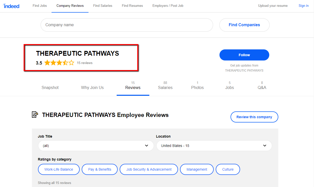Filter reviews by Work-Life Balance
Viewport: 314px width, 187px height.
[59, 169]
